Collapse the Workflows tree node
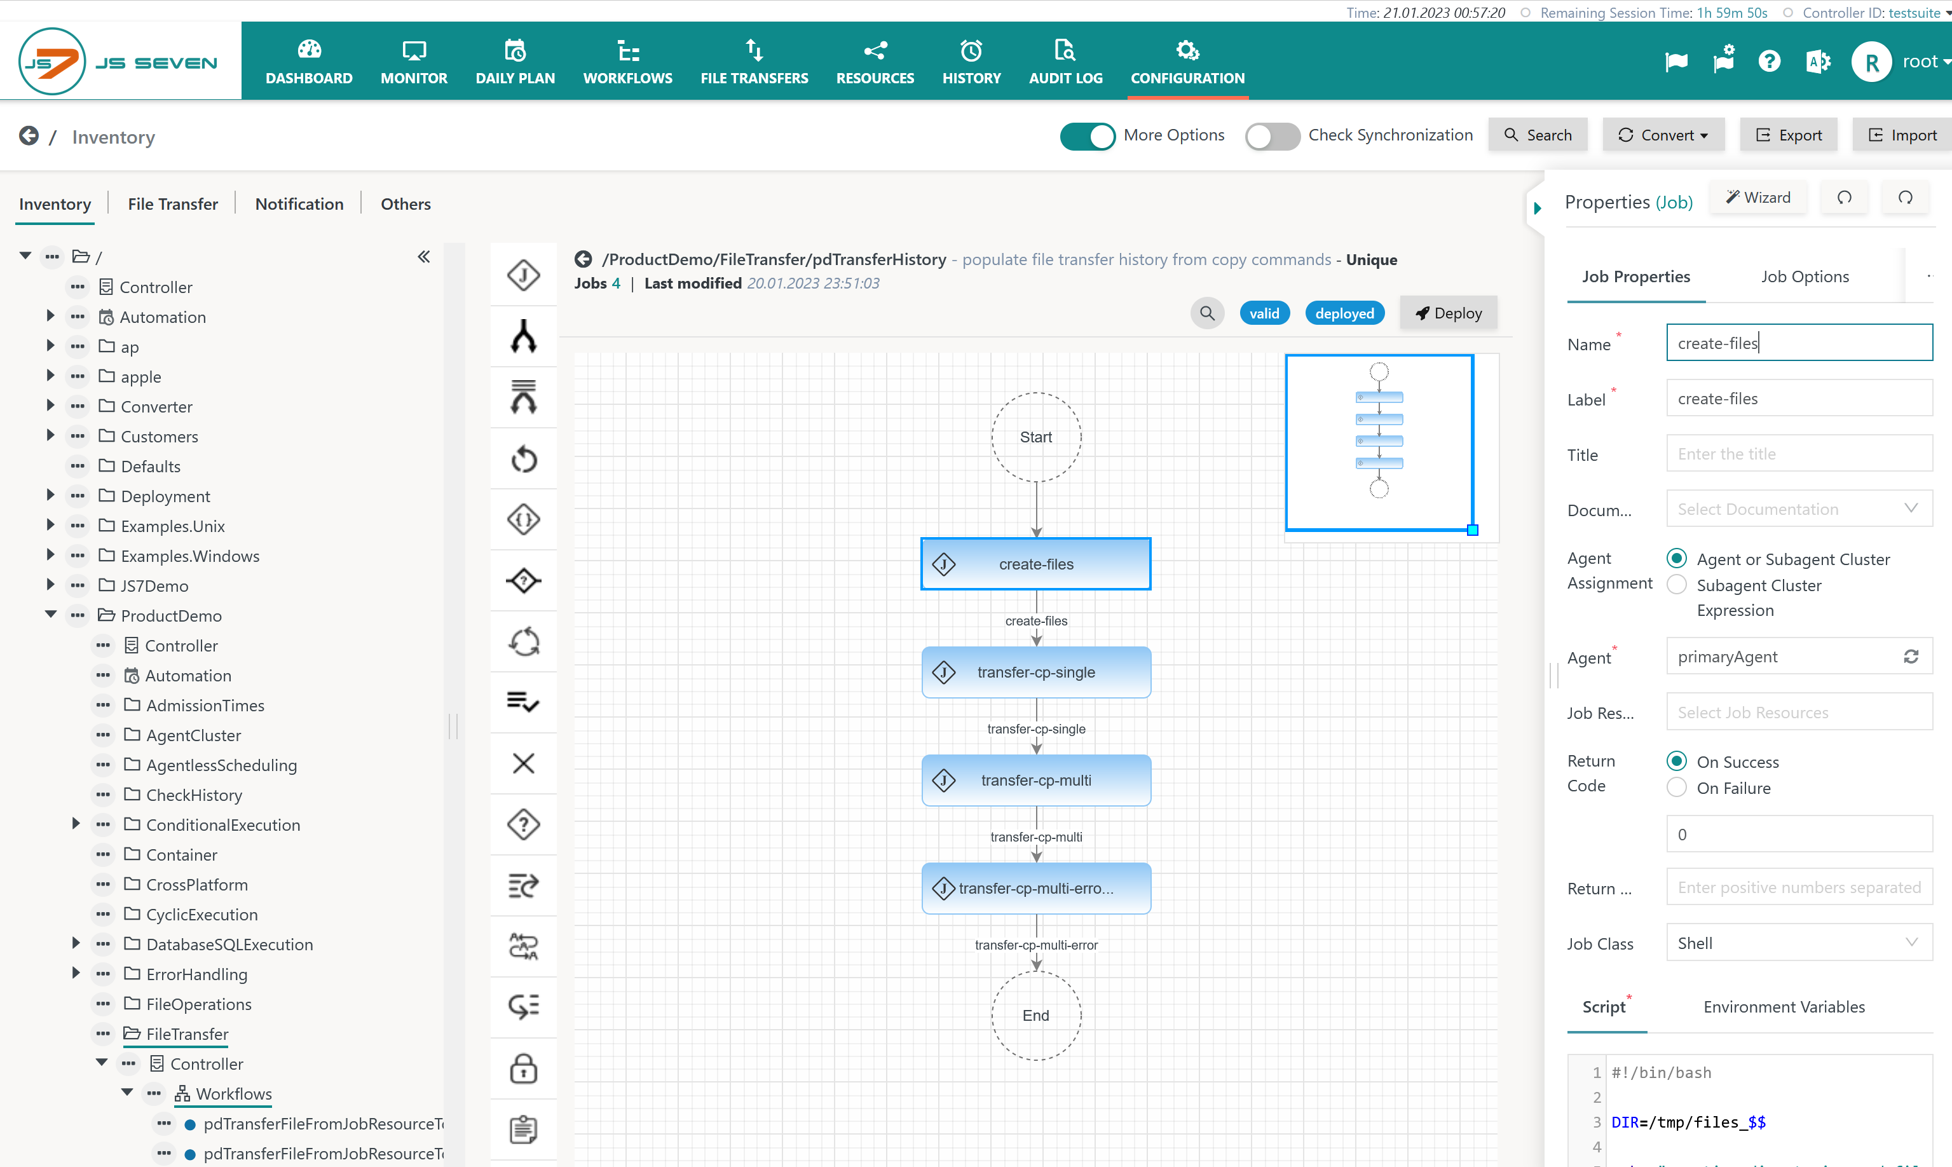Screen dimensions: 1952x1167 (x=126, y=1093)
